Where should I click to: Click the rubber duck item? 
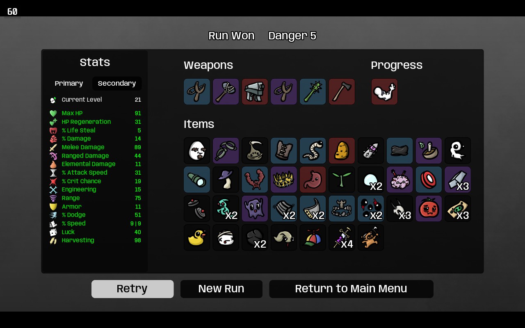(197, 237)
